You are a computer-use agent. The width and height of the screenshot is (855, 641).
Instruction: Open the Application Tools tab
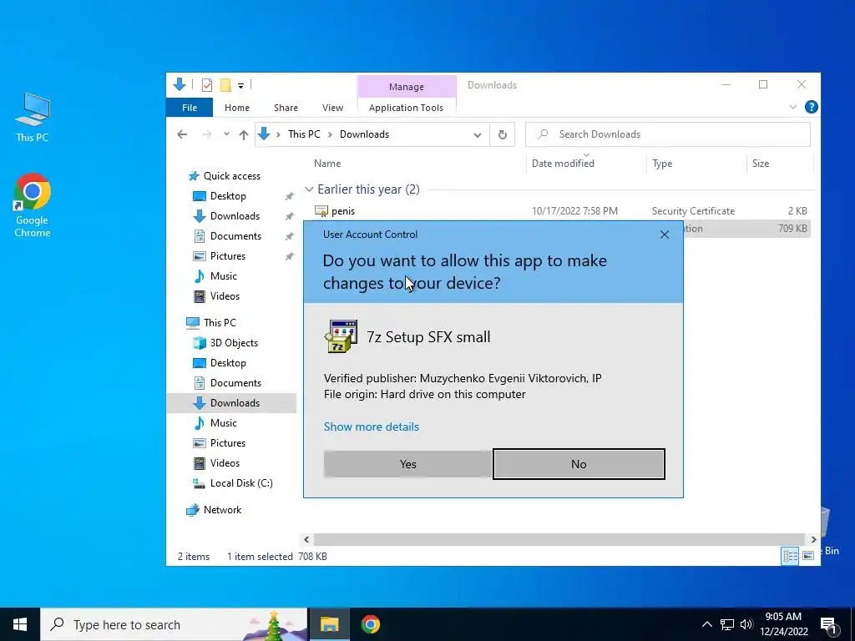(406, 108)
